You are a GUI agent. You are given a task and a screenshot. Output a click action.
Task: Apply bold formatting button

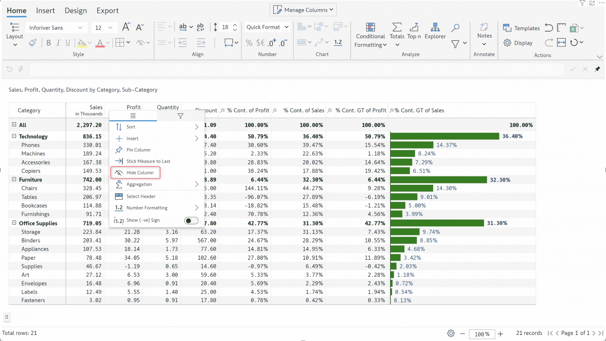[48, 43]
